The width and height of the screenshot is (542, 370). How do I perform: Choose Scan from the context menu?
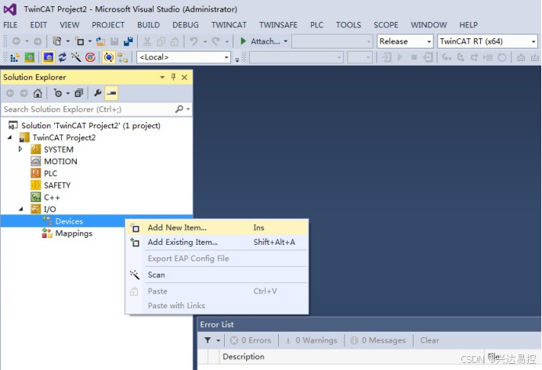tap(217, 275)
